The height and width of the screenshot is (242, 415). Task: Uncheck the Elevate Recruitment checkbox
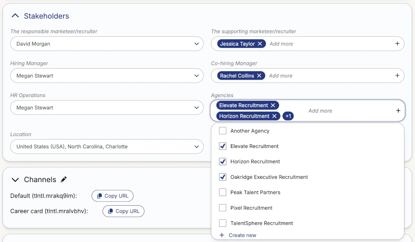[222, 146]
